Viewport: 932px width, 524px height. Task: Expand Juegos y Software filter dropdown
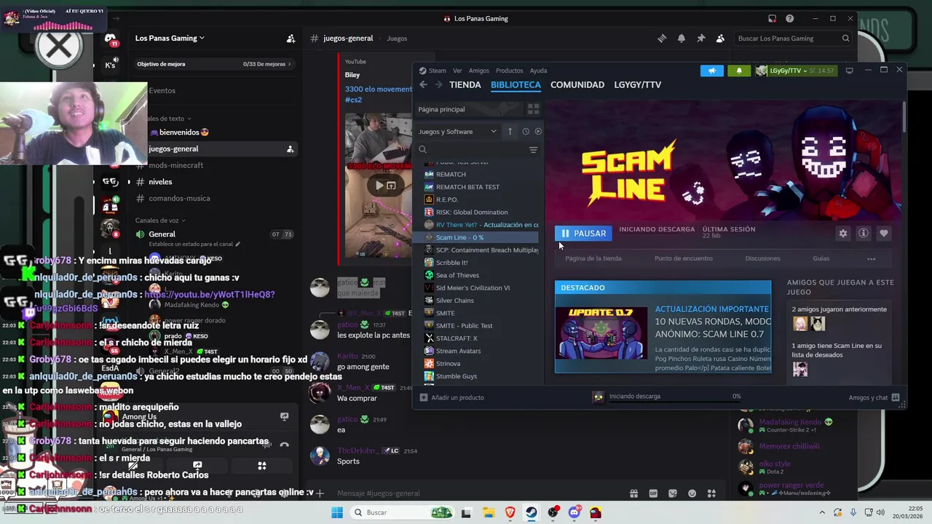pyautogui.click(x=457, y=132)
